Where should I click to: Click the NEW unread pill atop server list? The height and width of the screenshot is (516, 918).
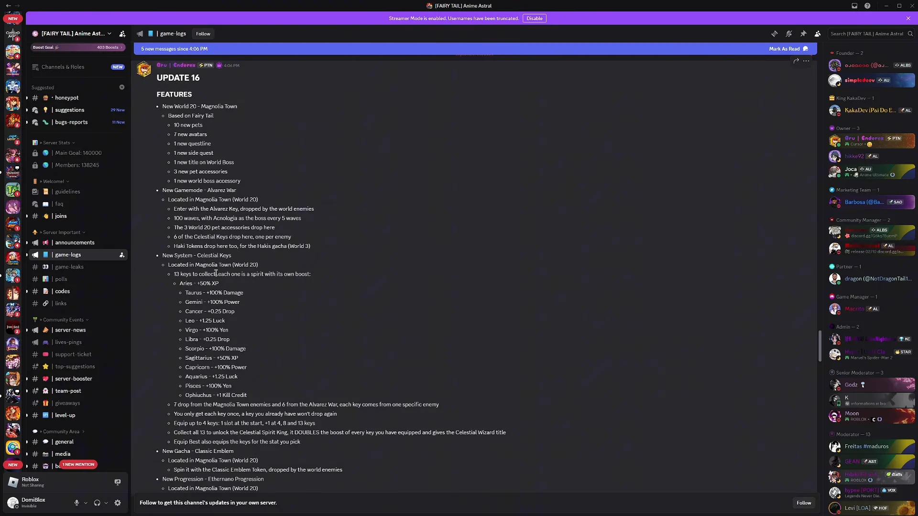[x=13, y=19]
